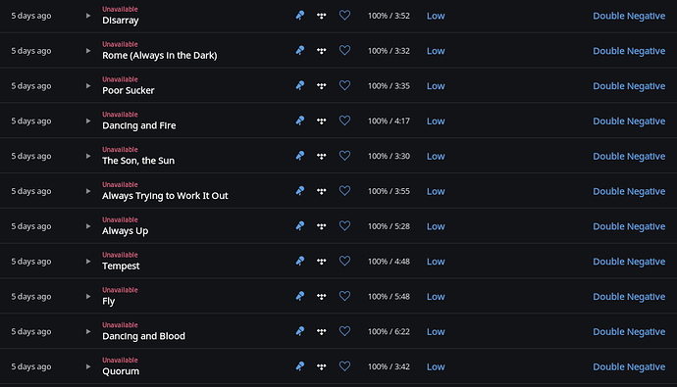Select the track title Dancing and Fire
Image resolution: width=677 pixels, height=387 pixels.
pos(139,125)
